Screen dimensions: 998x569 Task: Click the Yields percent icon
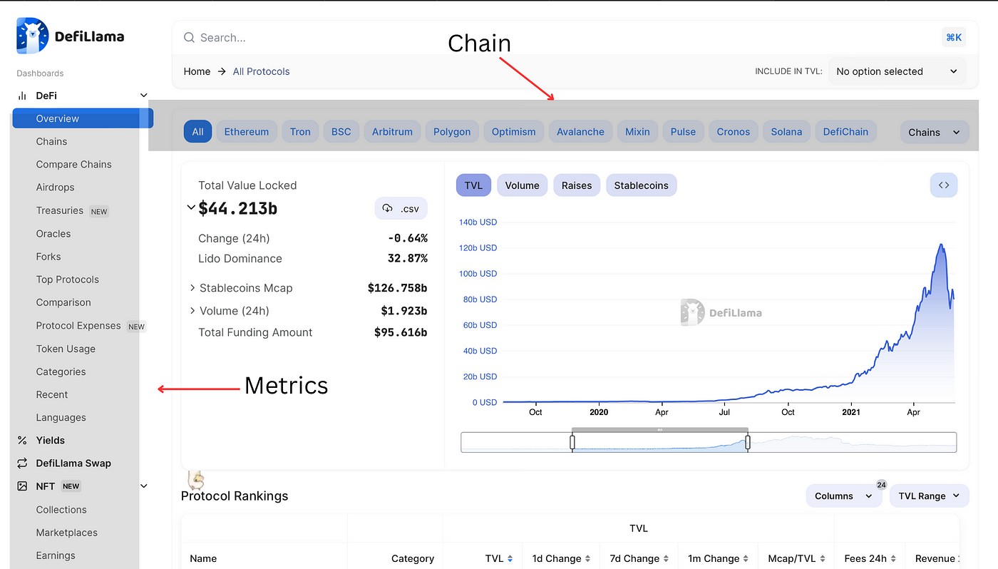[22, 441]
